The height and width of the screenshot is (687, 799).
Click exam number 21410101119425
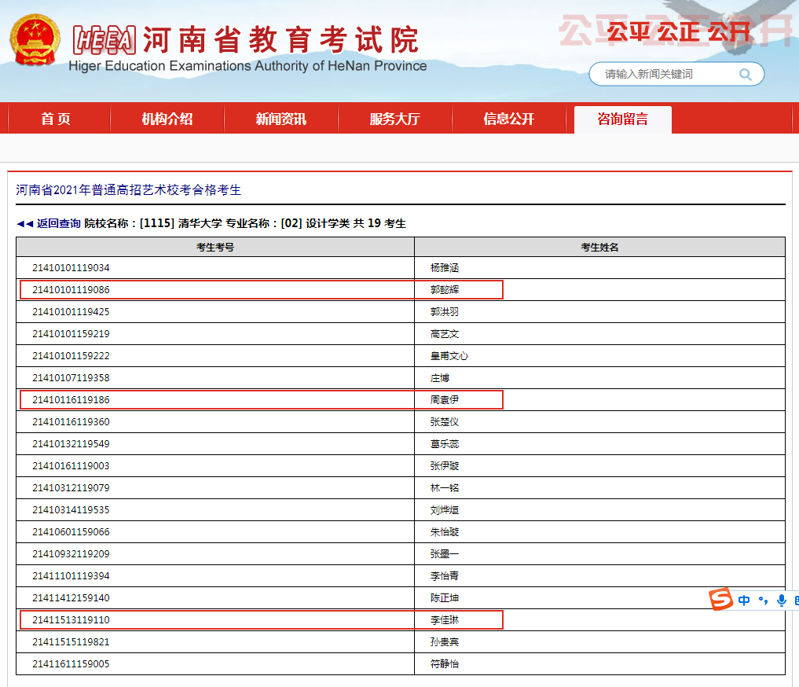(71, 311)
